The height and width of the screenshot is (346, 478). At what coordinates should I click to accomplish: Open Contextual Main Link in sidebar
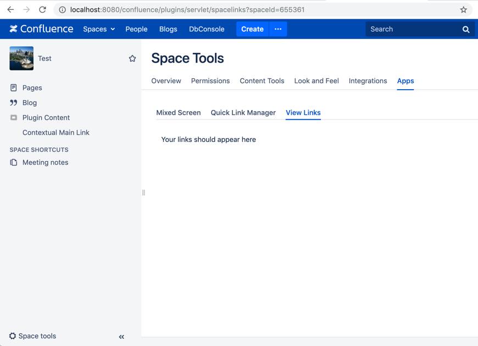tap(55, 133)
